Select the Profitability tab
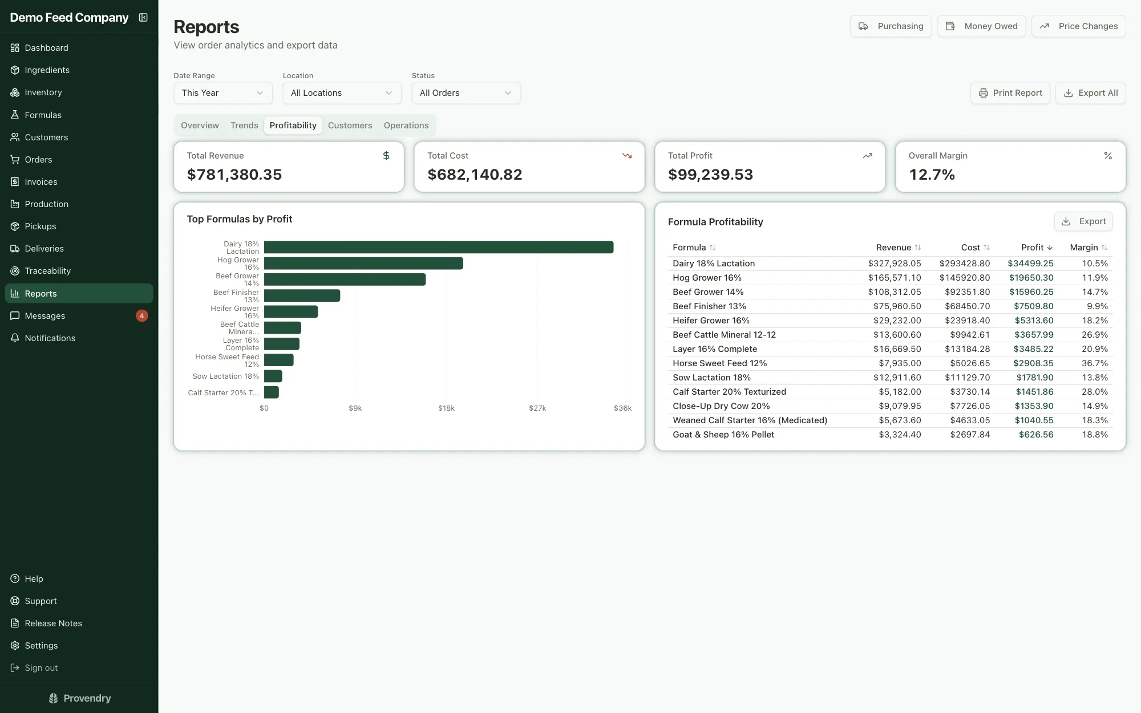 tap(293, 125)
